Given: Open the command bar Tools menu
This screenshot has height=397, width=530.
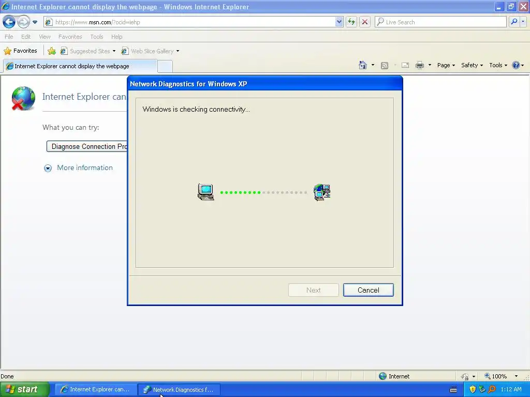Looking at the screenshot, I should pos(498,65).
